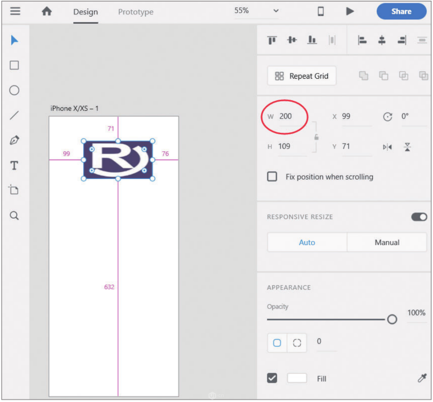This screenshot has width=433, height=402.
Task: Switch to the Prototype tab
Action: pos(136,12)
